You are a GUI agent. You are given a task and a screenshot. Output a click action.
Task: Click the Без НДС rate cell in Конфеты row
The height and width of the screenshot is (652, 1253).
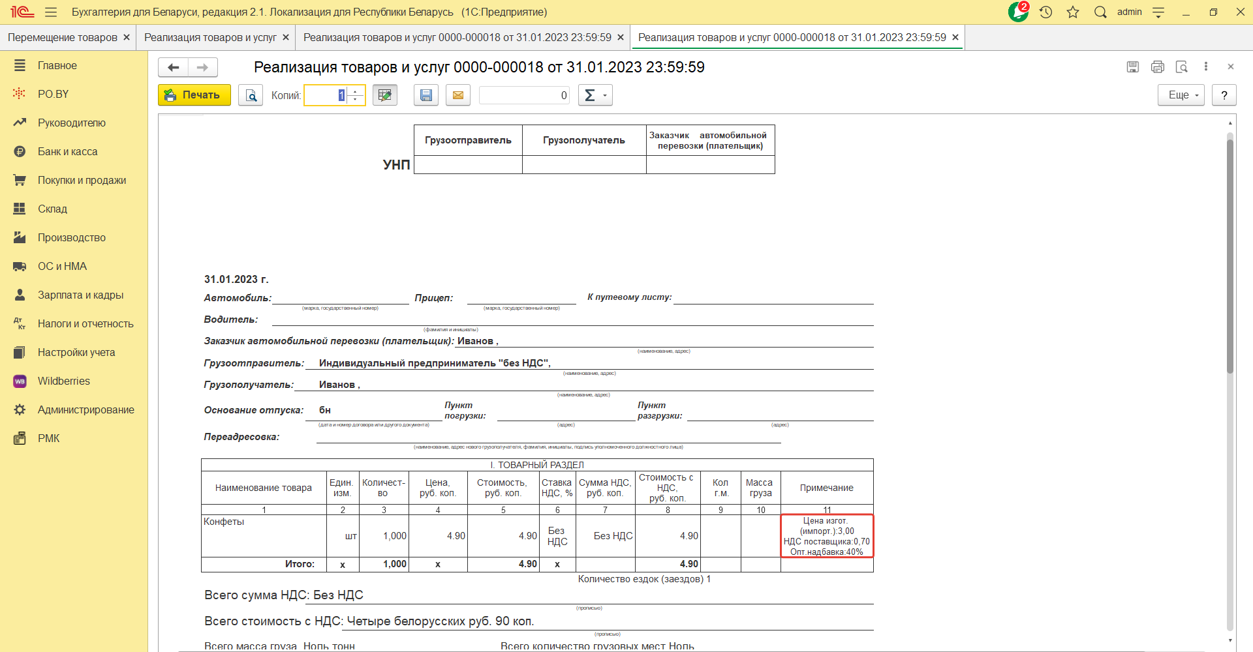[557, 536]
